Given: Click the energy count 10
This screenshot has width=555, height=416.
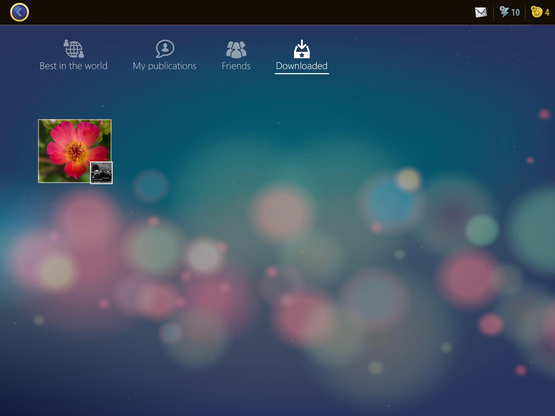Looking at the screenshot, I should pyautogui.click(x=515, y=12).
